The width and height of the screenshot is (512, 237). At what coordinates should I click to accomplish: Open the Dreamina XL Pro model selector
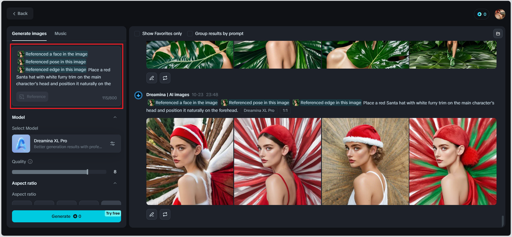66,143
